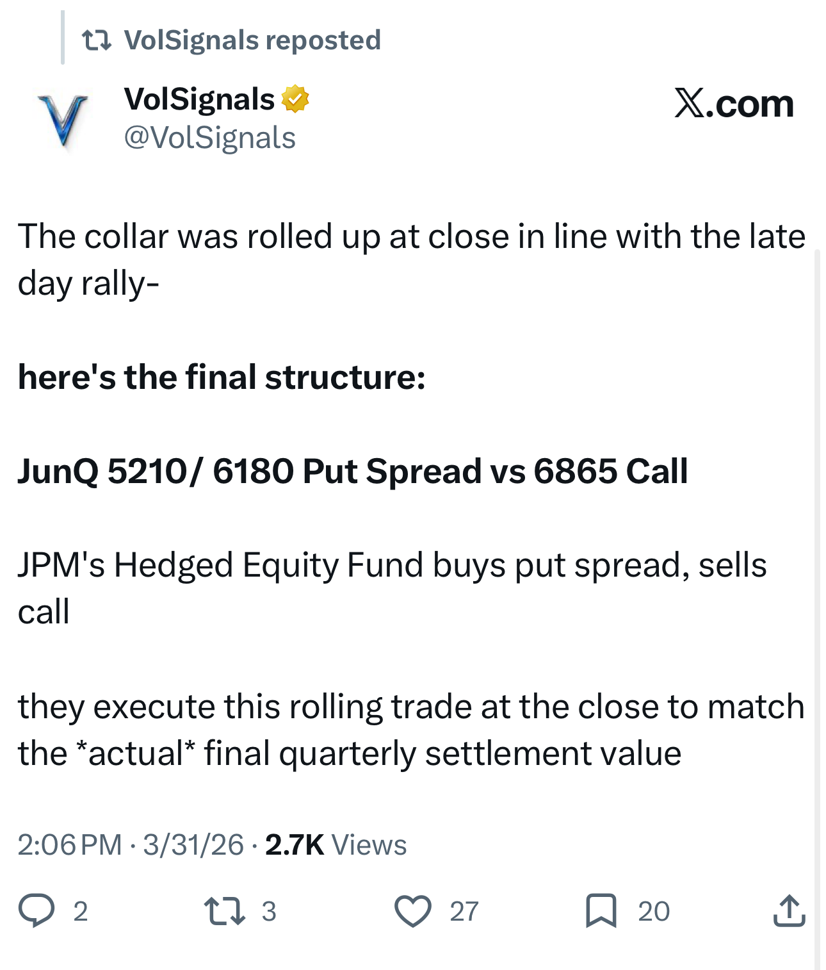Click the @VolSignals handle

(x=209, y=136)
